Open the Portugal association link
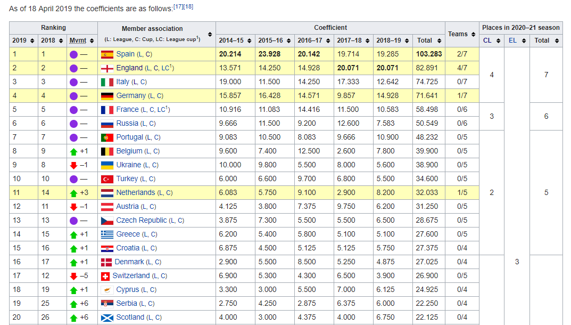Screen dimensions: 571x325 point(129,137)
